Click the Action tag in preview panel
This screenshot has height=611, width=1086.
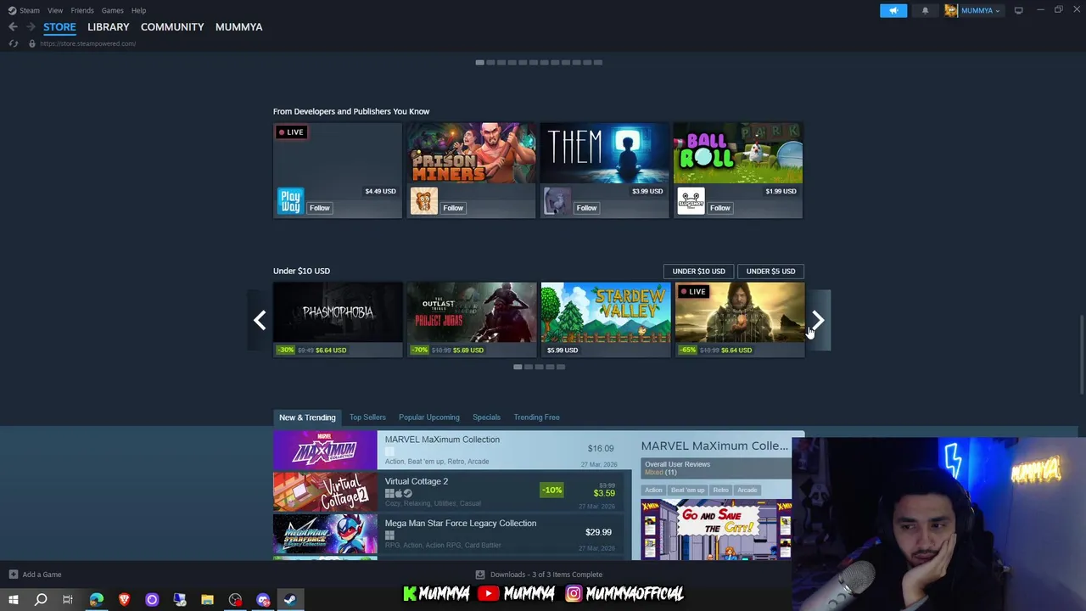[x=653, y=490]
